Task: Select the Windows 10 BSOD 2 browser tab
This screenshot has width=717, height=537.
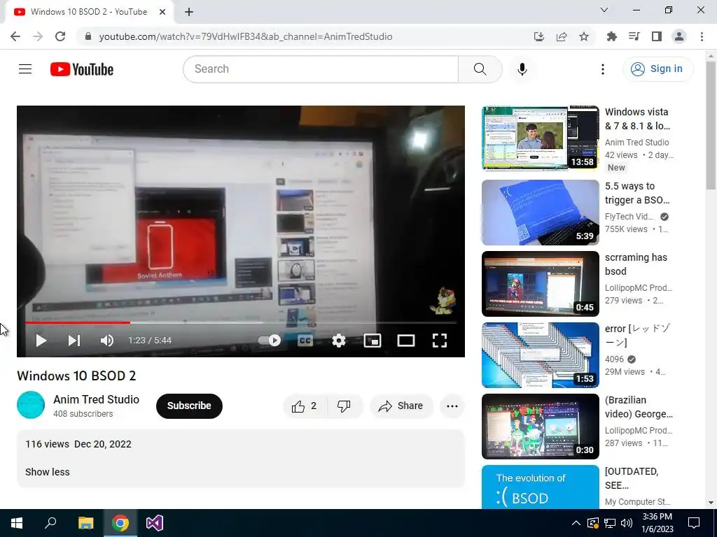Action: pyautogui.click(x=89, y=12)
